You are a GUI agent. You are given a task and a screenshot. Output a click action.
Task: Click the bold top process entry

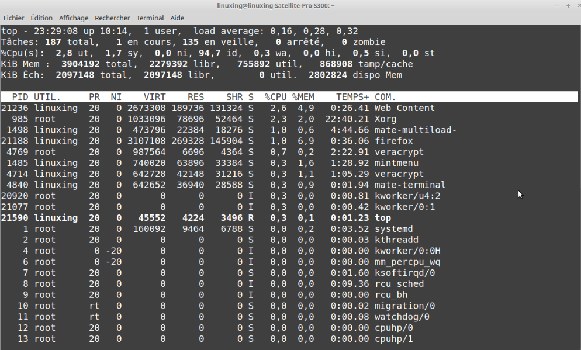coord(382,218)
